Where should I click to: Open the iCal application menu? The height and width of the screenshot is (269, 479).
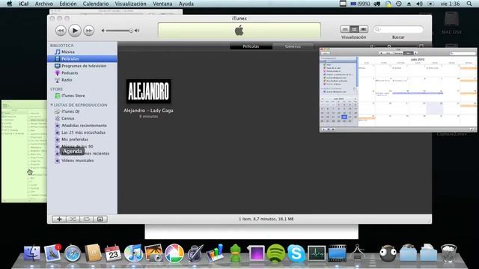(x=23, y=4)
